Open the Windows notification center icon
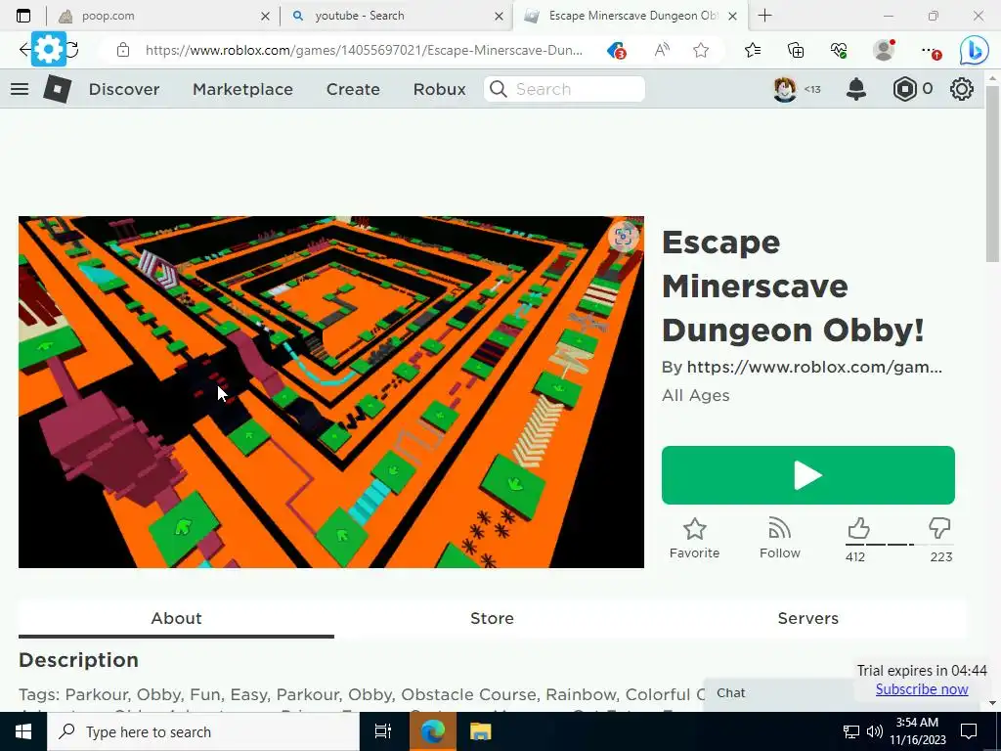The image size is (1001, 751). [x=969, y=731]
